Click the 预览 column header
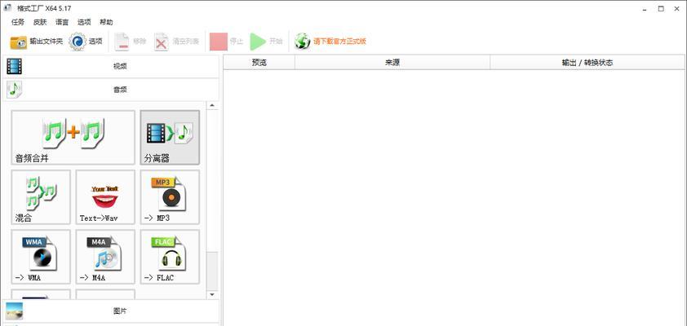Image resolution: width=687 pixels, height=326 pixels. (x=259, y=63)
